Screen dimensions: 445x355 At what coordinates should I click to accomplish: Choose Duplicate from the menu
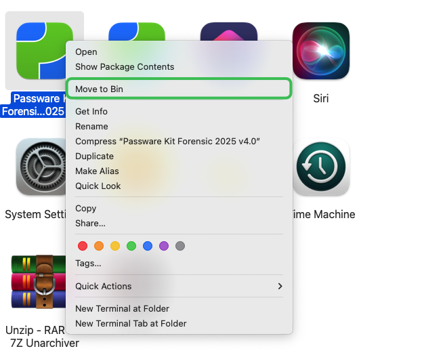179,156
